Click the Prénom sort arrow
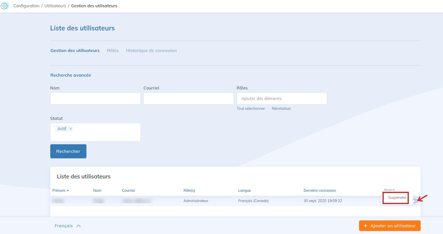 pyautogui.click(x=68, y=191)
